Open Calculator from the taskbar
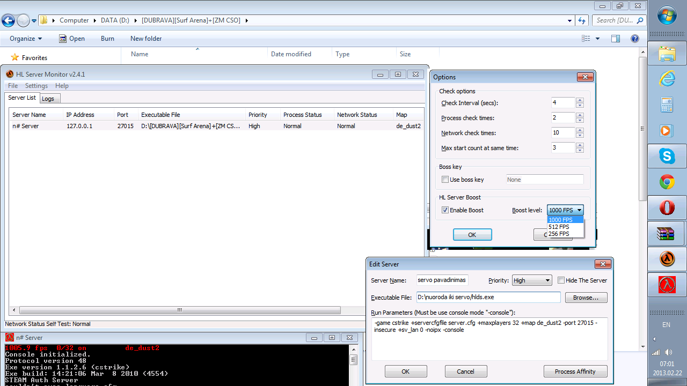Viewport: 687px width, 386px height. coord(667,105)
